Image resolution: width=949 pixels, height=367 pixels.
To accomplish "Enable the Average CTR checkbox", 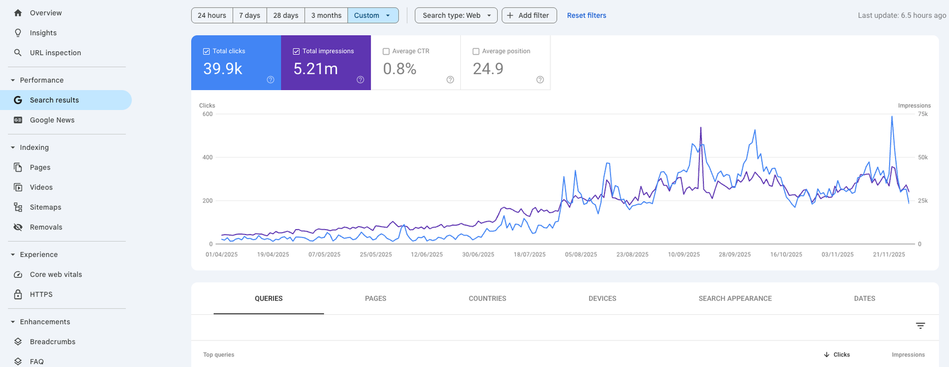I will click(x=386, y=51).
